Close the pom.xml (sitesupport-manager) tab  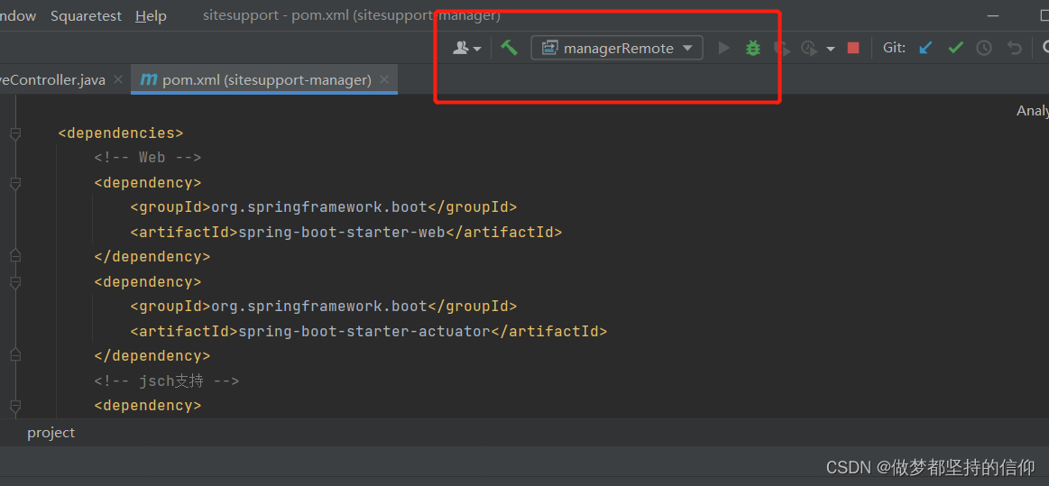pos(384,80)
